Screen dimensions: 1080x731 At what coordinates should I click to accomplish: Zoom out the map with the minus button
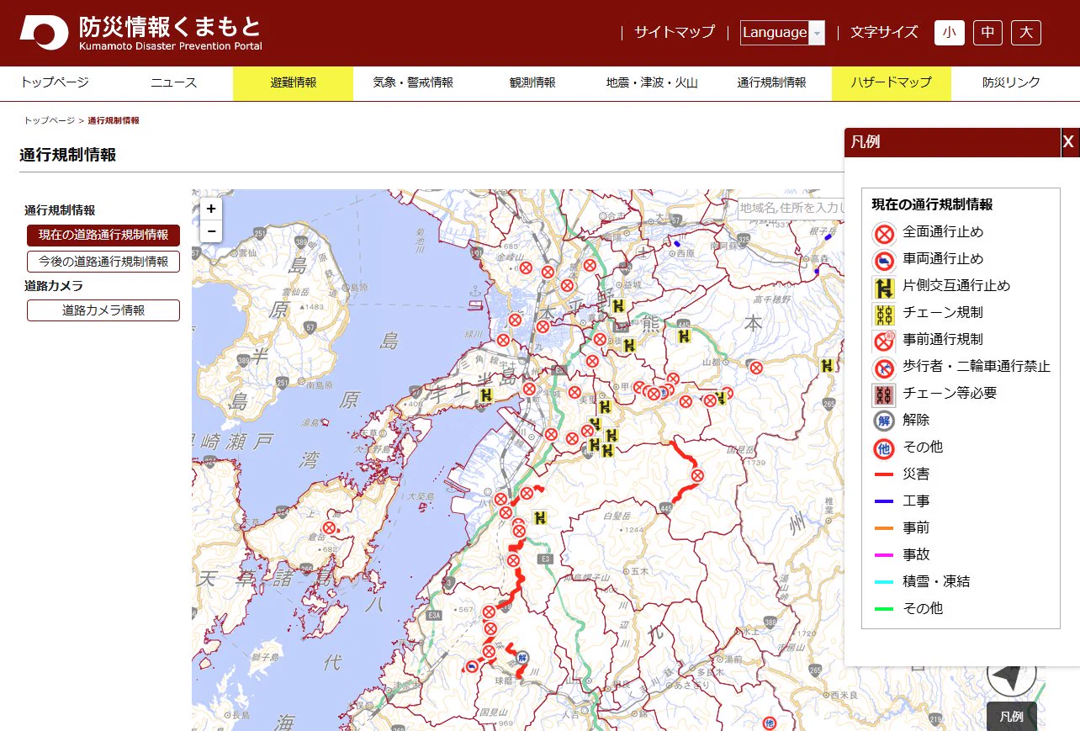tap(211, 230)
